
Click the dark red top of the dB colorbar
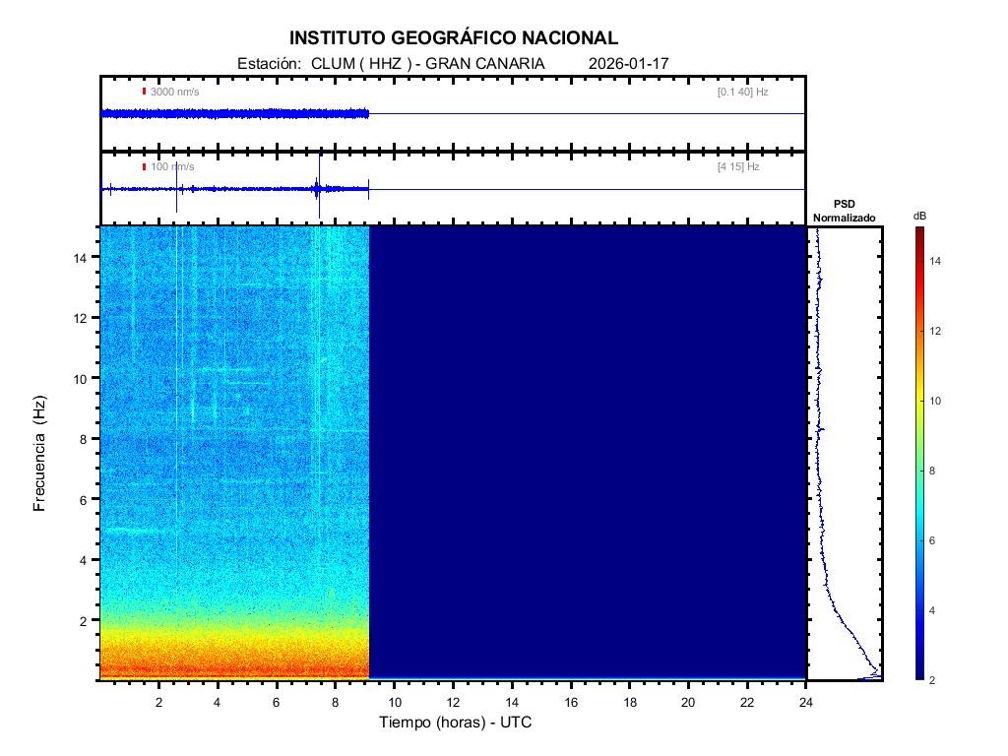click(x=918, y=231)
